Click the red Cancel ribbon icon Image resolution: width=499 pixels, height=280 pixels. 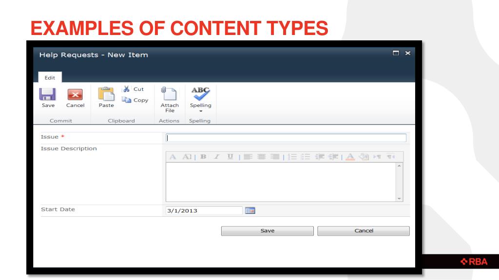pos(75,94)
